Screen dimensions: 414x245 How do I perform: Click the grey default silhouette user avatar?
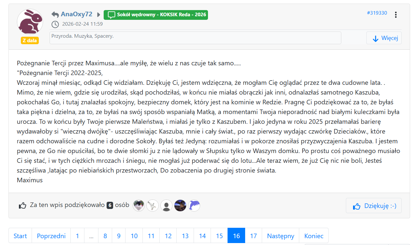tap(166, 205)
